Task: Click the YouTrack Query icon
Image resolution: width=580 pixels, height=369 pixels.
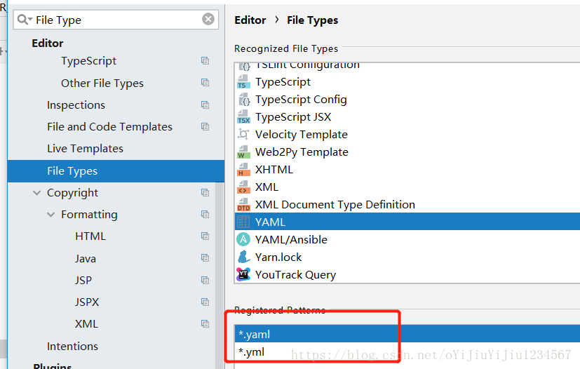Action: coord(243,275)
